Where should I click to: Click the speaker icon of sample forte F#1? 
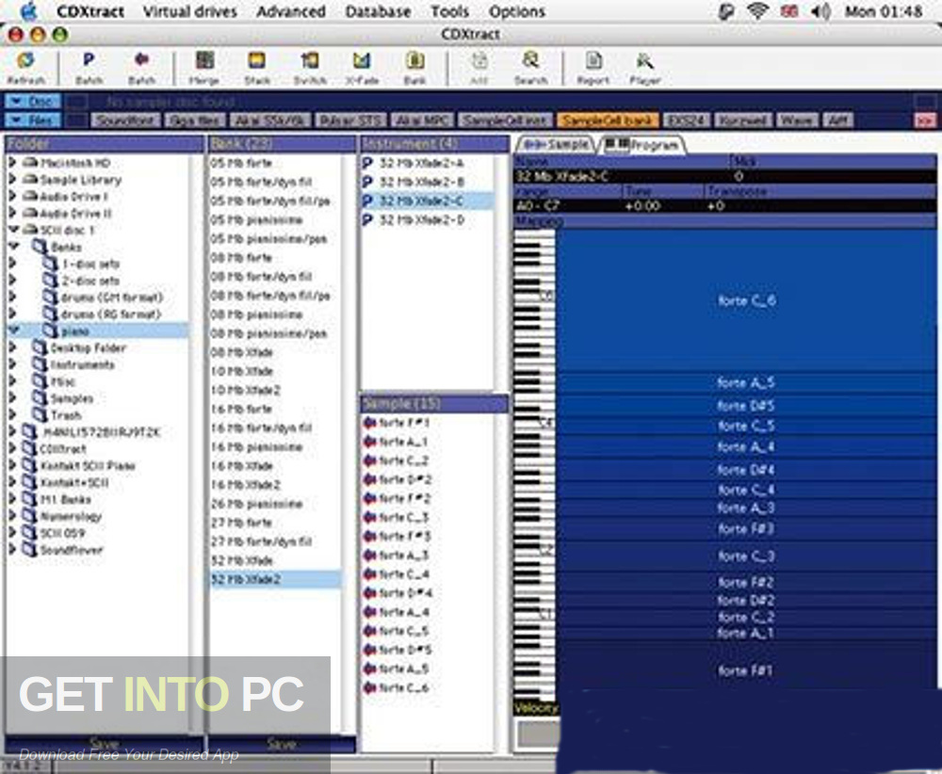click(370, 423)
